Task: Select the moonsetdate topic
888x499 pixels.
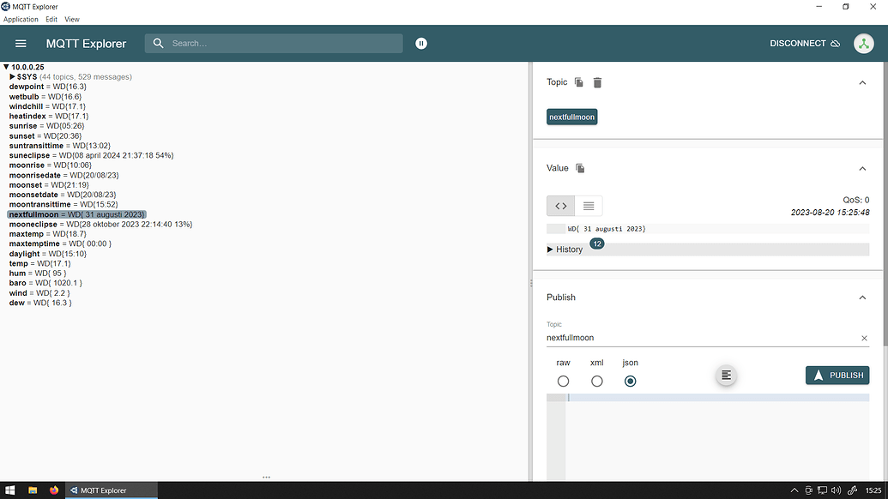Action: (63, 195)
